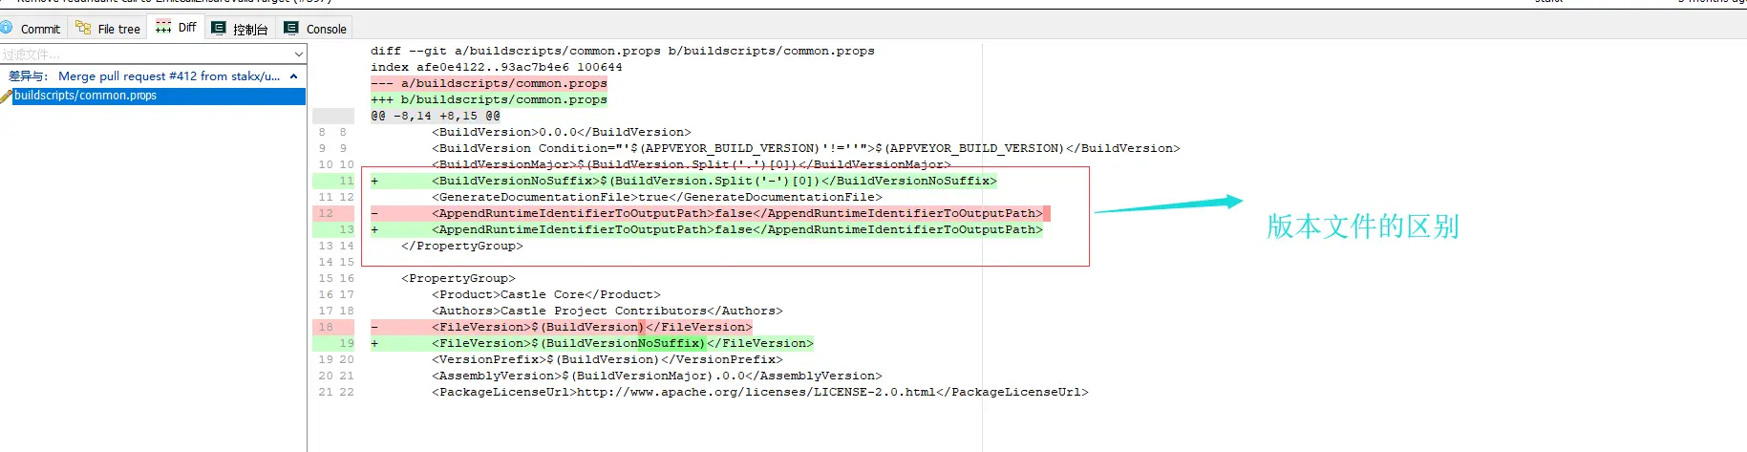Click the opening '<PropertyGroup>' line
Screen dimensions: 1747x452
pyautogui.click(x=458, y=278)
